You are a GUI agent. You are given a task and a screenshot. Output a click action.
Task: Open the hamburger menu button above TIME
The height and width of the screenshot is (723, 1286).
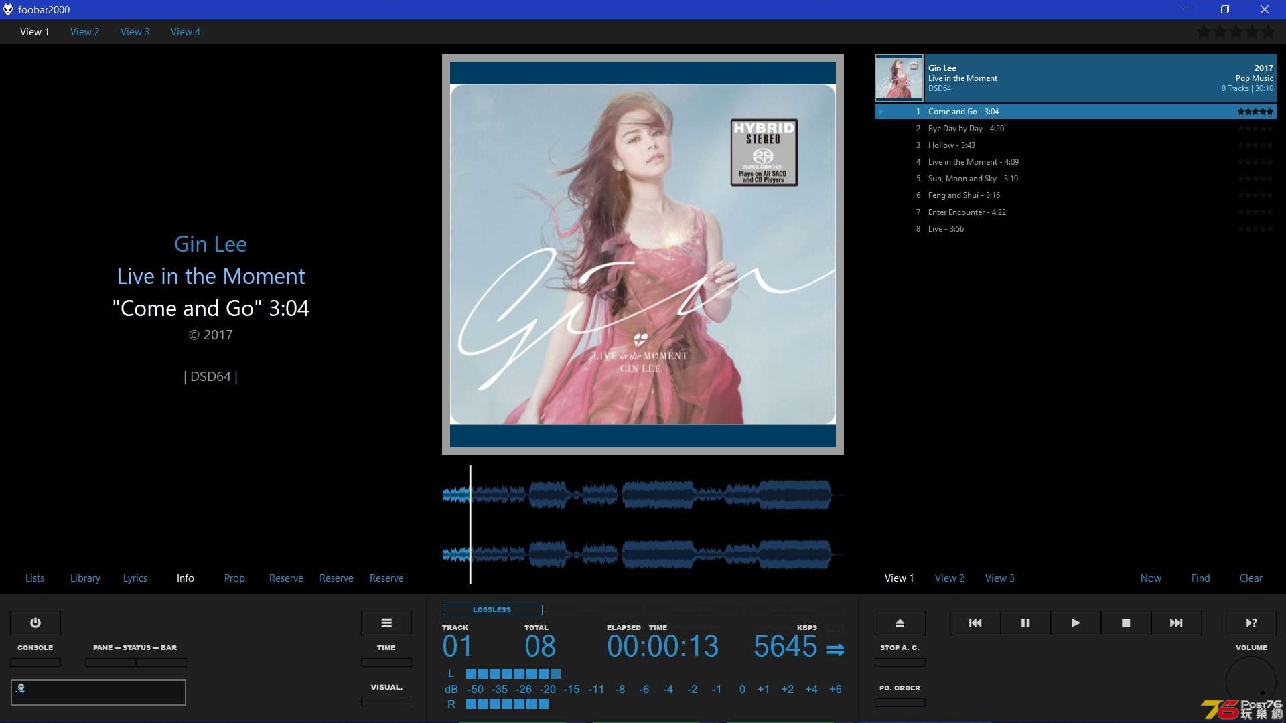pyautogui.click(x=386, y=623)
